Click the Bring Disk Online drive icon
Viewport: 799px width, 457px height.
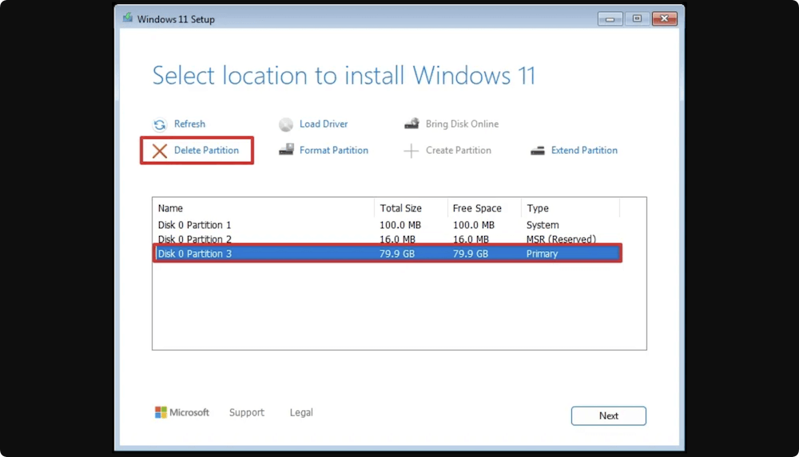point(411,124)
